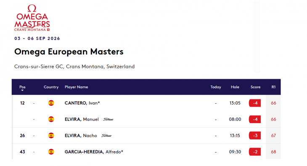
Task: Click the Hole column header
Action: tap(235, 87)
